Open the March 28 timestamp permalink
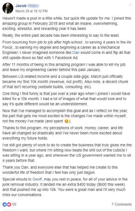 coord(32,11)
